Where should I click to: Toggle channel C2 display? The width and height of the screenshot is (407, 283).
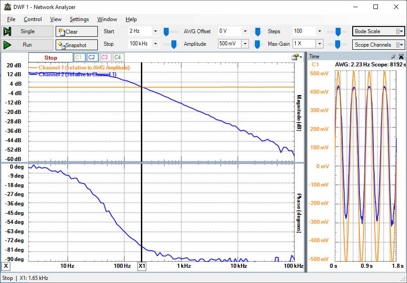point(92,57)
